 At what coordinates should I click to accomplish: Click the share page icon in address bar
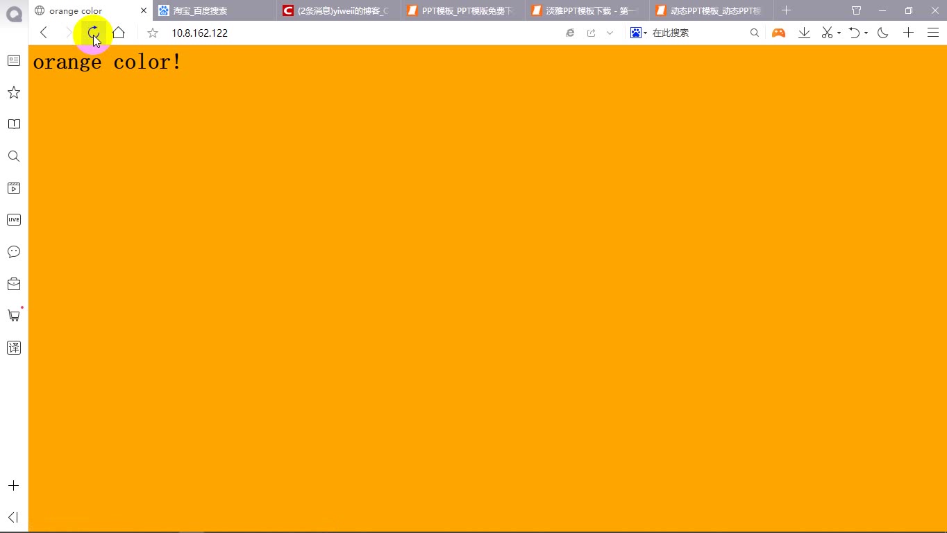tap(591, 33)
